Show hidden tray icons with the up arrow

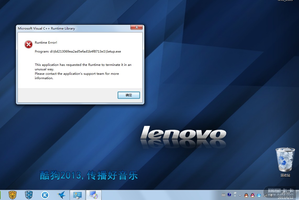pyautogui.click(x=240, y=195)
